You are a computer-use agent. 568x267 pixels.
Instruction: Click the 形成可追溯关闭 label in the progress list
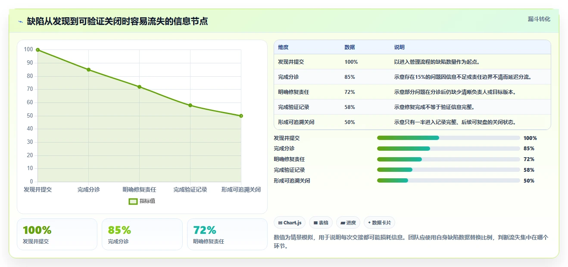[x=292, y=181]
